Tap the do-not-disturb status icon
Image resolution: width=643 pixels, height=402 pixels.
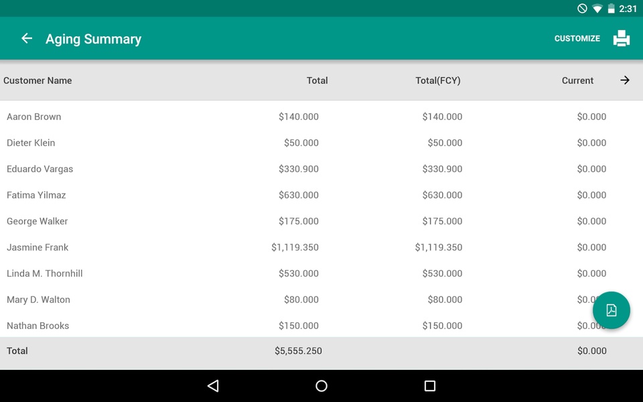582,9
